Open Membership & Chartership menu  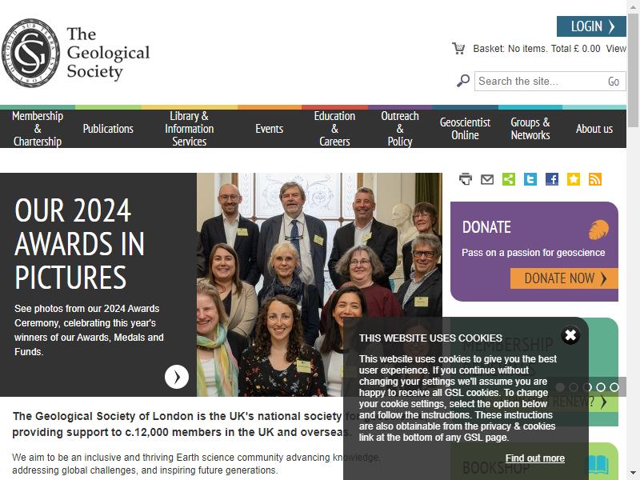38,129
